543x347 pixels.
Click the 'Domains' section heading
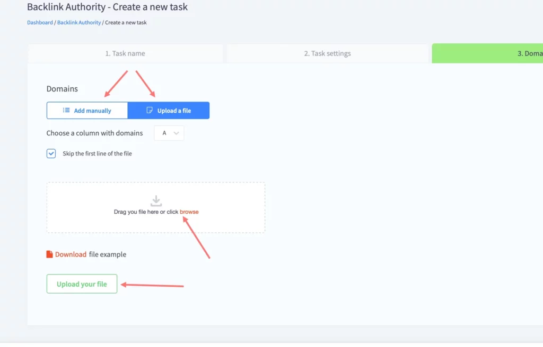(x=62, y=89)
